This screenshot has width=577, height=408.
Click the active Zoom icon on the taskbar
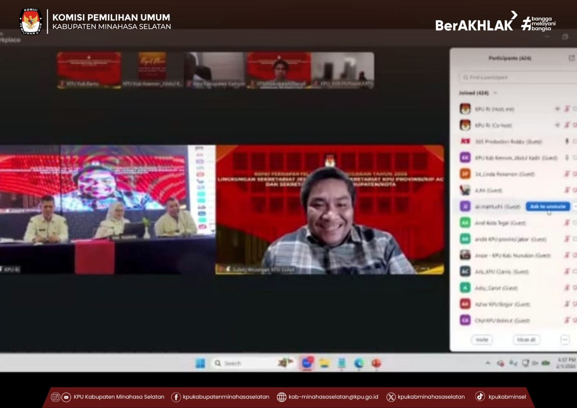[x=307, y=363]
